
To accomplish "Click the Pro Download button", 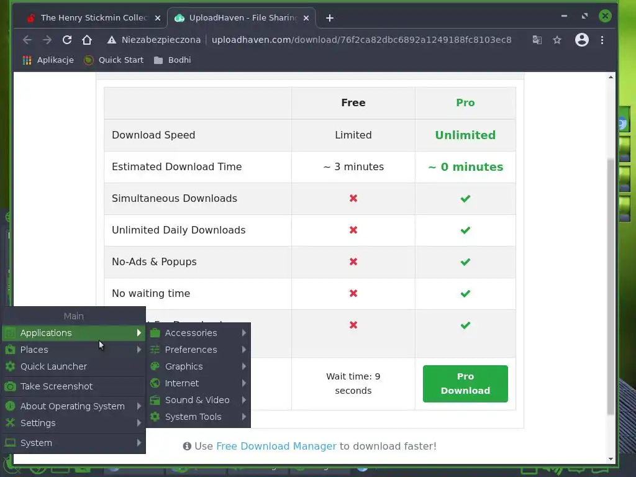I will tap(465, 384).
